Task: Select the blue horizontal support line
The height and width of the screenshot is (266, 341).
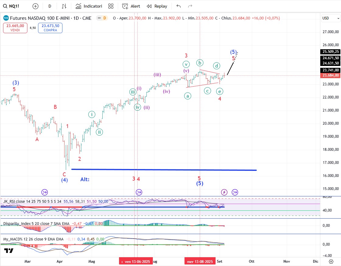Action: [164, 170]
